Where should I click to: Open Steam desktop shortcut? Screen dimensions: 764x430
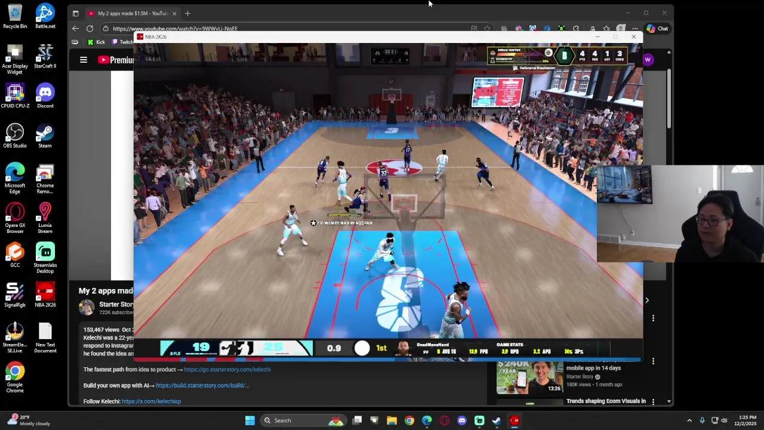click(45, 136)
